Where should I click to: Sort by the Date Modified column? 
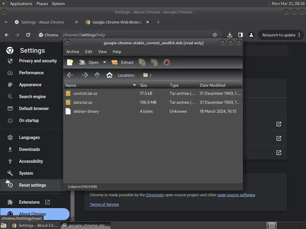click(x=220, y=85)
